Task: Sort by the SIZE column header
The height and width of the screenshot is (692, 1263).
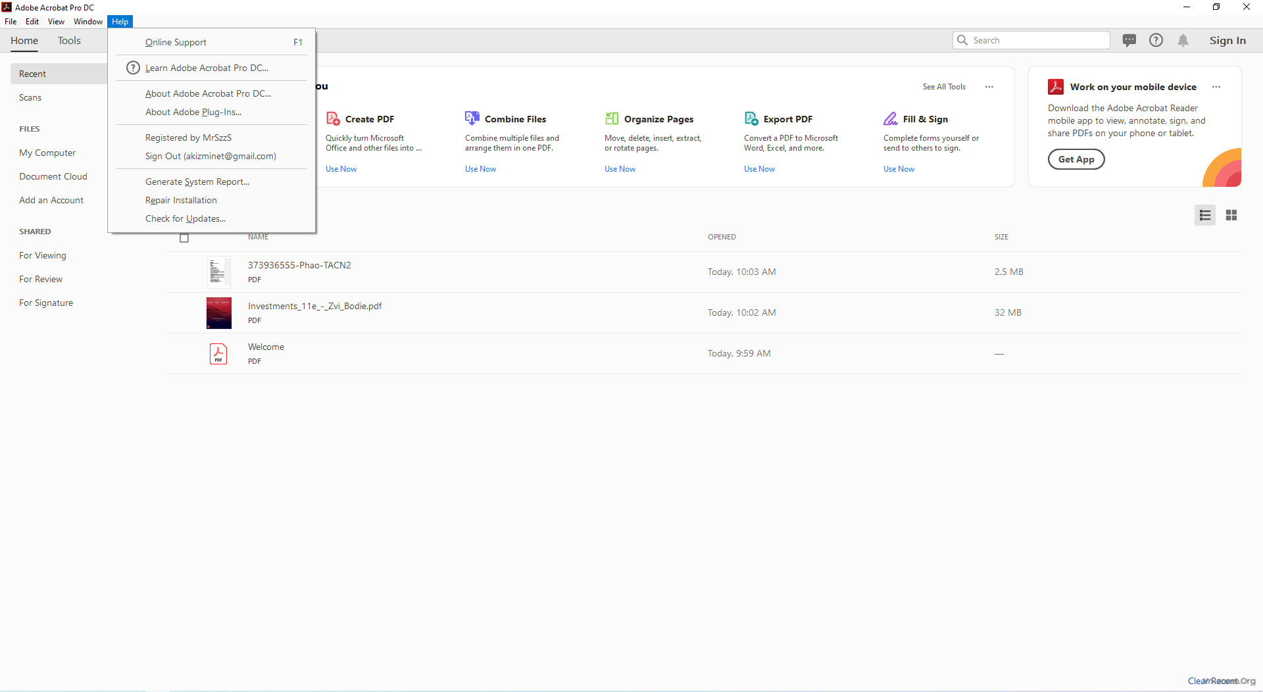Action: coord(1001,237)
